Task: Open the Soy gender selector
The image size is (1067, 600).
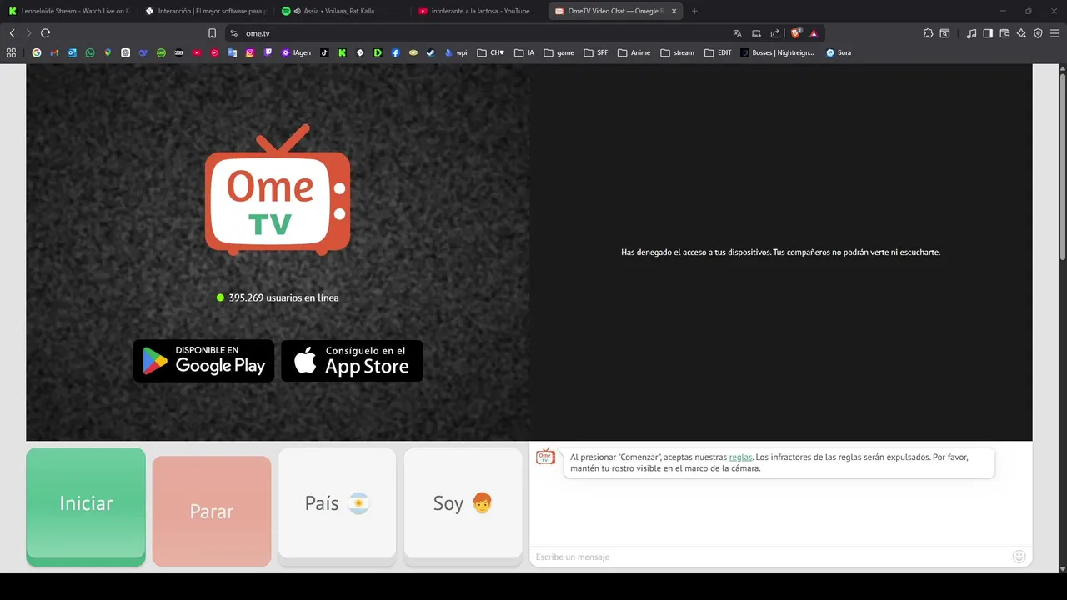Action: click(463, 507)
